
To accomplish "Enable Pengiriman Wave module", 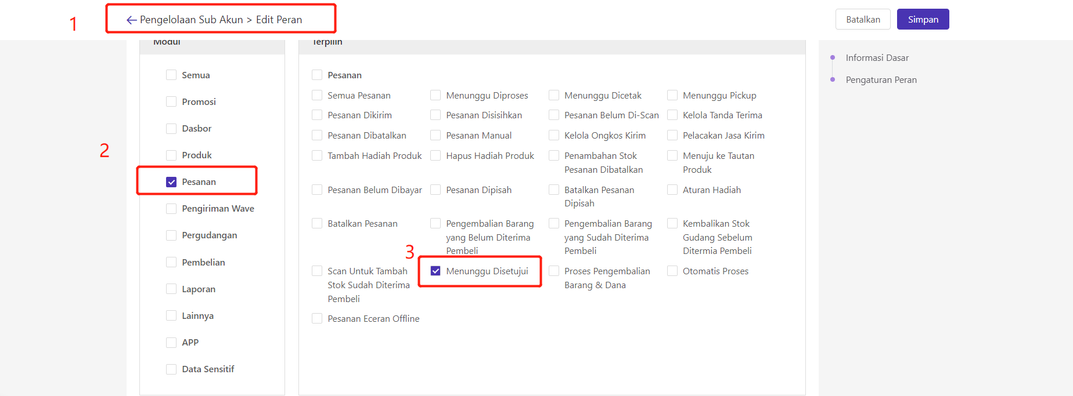I will tap(171, 209).
